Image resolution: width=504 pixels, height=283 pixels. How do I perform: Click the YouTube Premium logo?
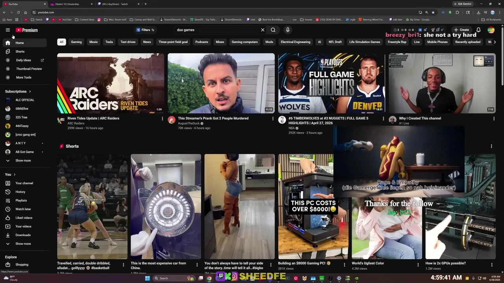[27, 30]
